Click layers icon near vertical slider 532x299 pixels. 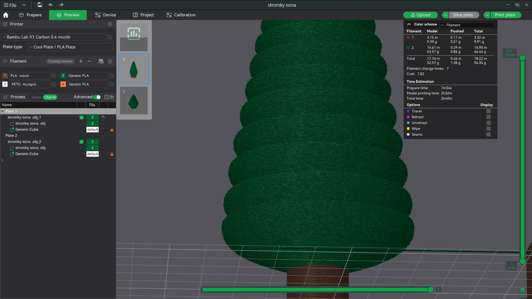click(523, 290)
